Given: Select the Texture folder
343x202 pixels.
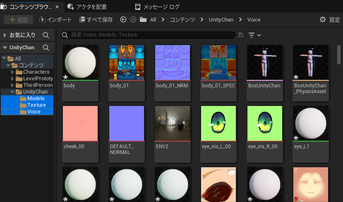Looking at the screenshot, I should point(33,105).
